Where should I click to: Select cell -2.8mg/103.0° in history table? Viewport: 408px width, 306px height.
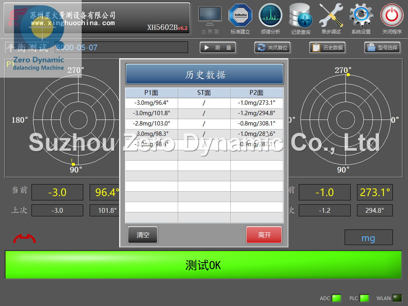151,124
